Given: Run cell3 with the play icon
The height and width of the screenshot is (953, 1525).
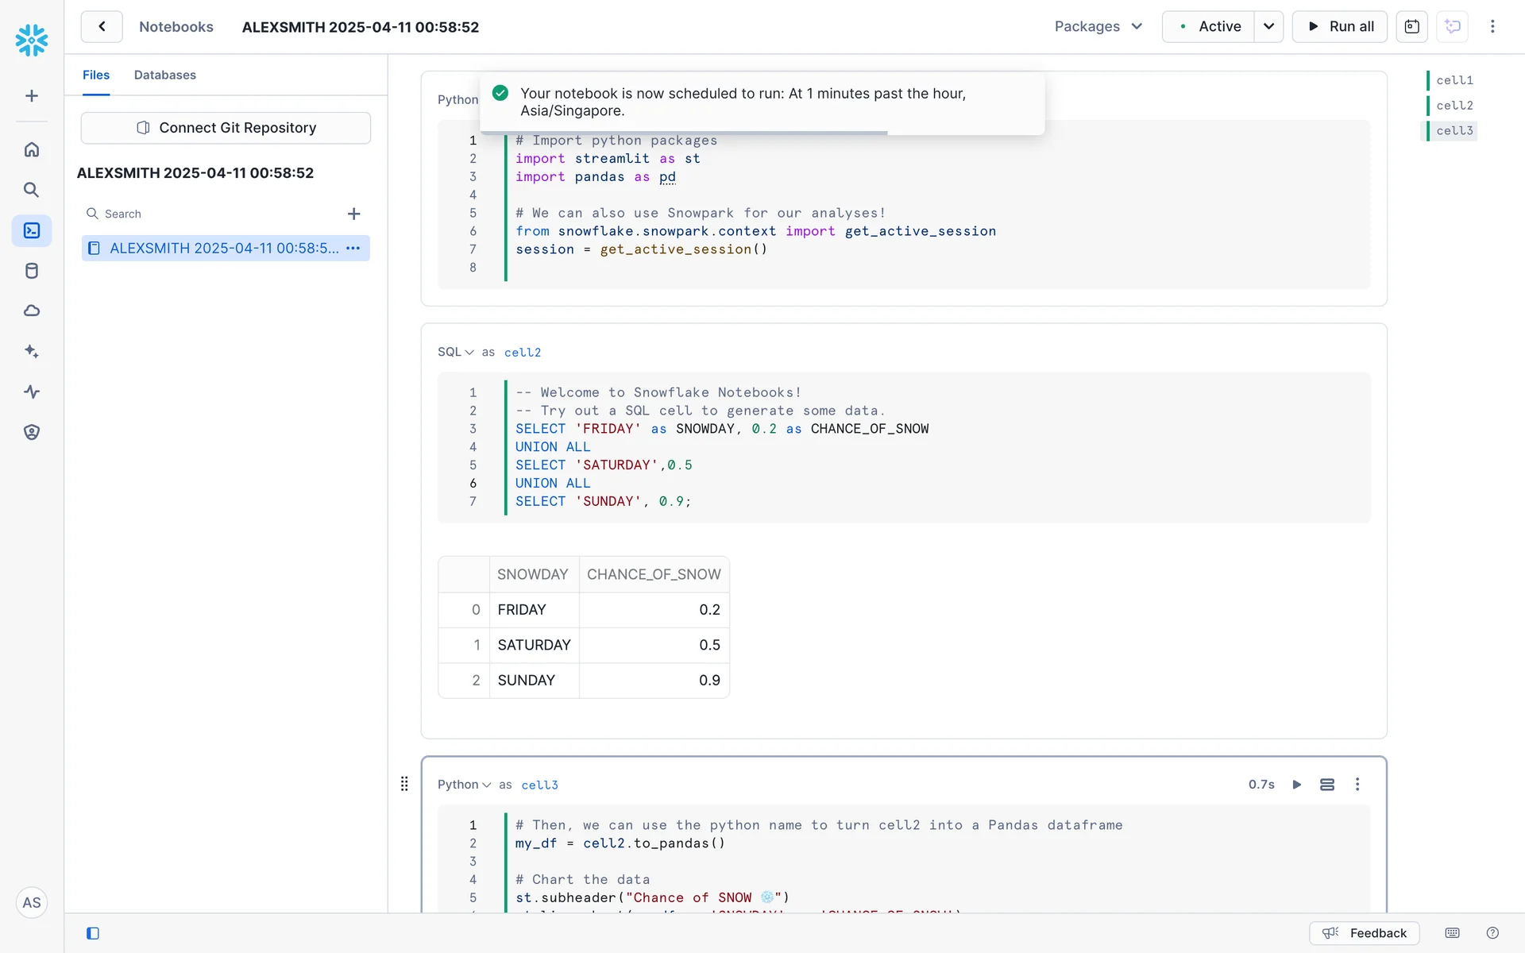Looking at the screenshot, I should coord(1297,785).
